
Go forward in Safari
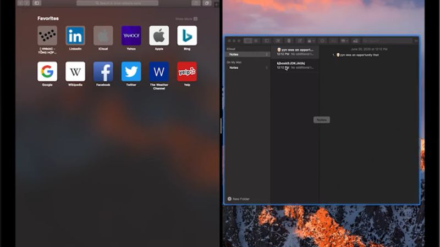point(26,3)
